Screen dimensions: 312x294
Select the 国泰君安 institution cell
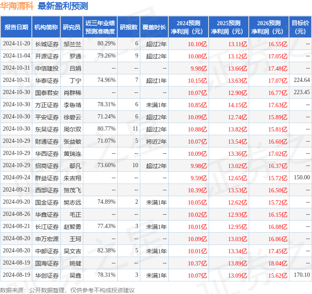tap(47, 93)
